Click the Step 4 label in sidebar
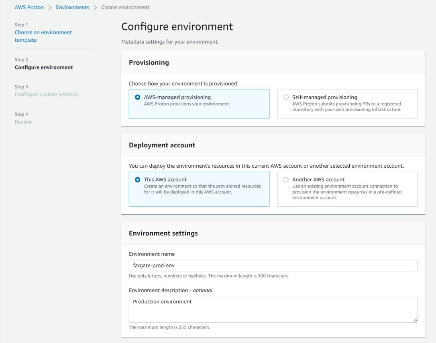The image size is (436, 343). point(21,114)
